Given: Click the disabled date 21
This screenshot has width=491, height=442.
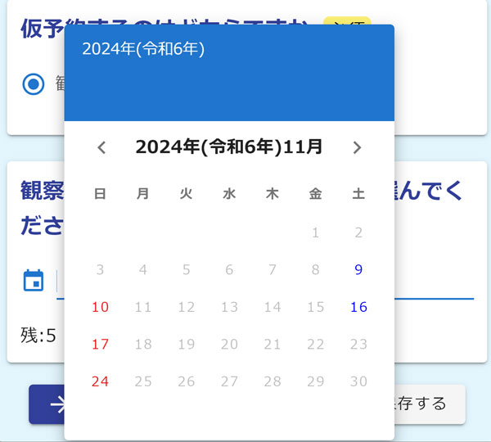Looking at the screenshot, I should pyautogui.click(x=273, y=345).
